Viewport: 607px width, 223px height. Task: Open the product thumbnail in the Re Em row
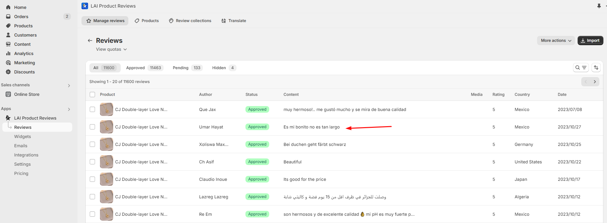point(107,214)
